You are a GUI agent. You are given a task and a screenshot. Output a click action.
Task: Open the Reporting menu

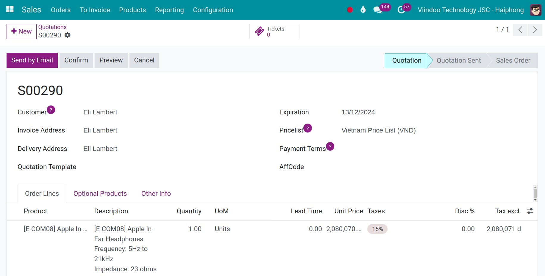point(169,10)
